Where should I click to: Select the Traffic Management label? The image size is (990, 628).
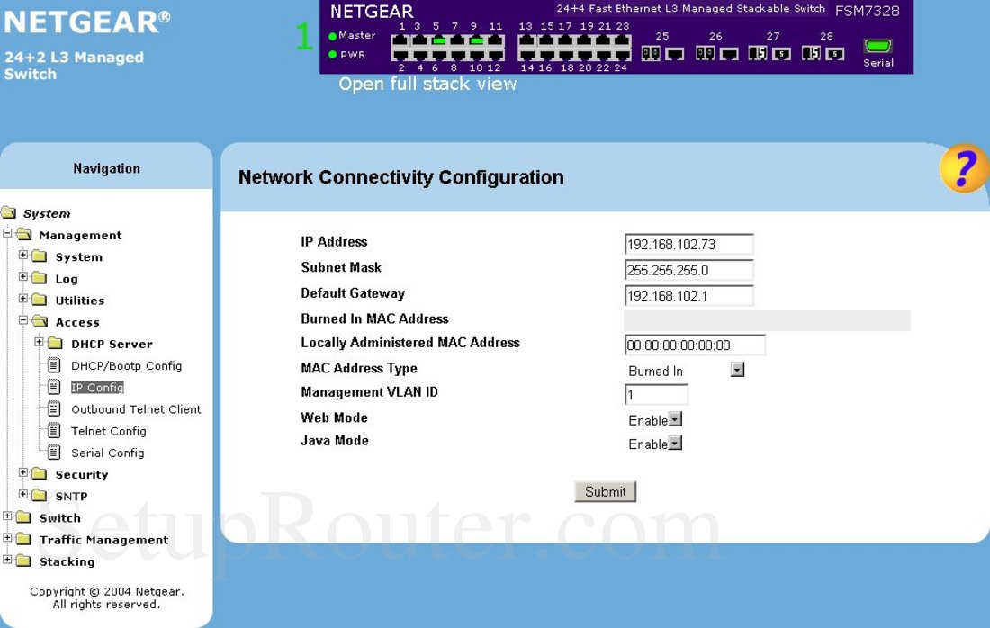(x=103, y=540)
